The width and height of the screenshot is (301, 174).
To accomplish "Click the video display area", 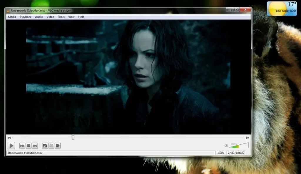I will [128, 77].
